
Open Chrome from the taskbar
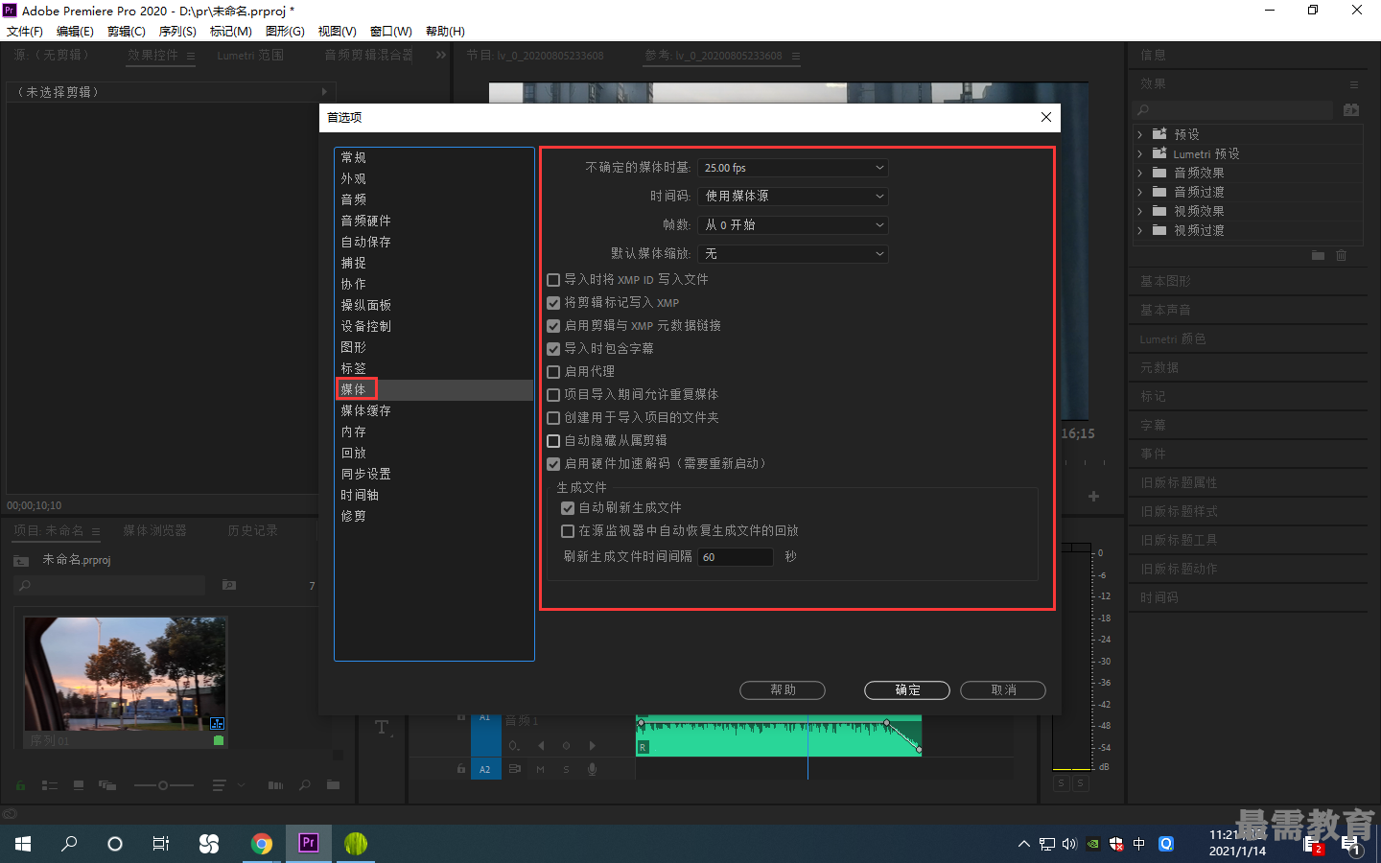coord(262,844)
